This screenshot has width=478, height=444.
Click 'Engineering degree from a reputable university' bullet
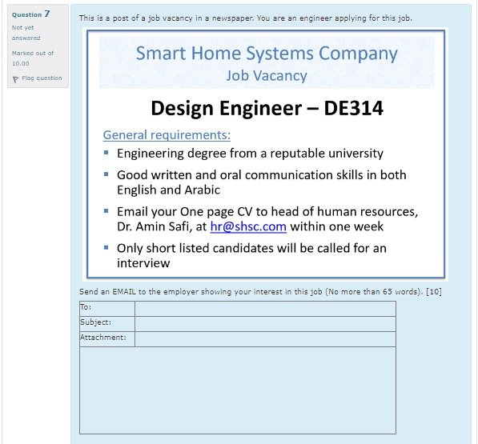click(x=250, y=154)
